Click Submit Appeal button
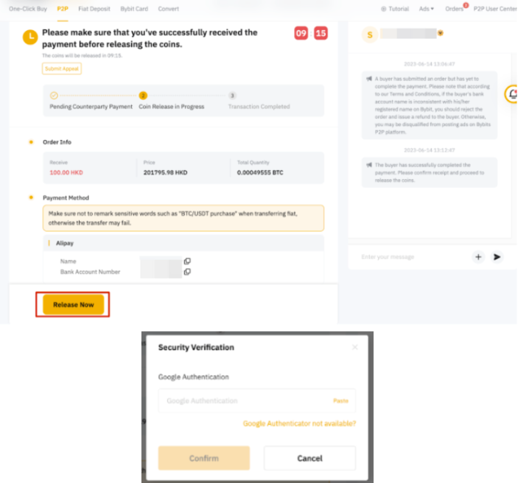Viewport: 518px width, 483px height. coord(62,68)
